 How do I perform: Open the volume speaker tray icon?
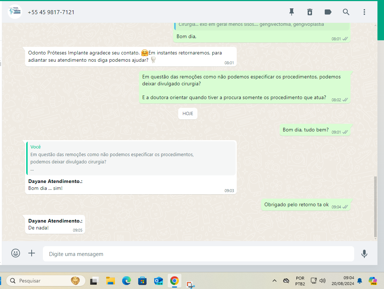pyautogui.click(x=323, y=281)
